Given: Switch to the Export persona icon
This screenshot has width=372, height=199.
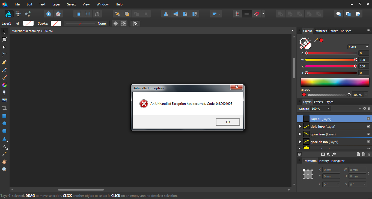Looking at the screenshot, I should pos(28,14).
